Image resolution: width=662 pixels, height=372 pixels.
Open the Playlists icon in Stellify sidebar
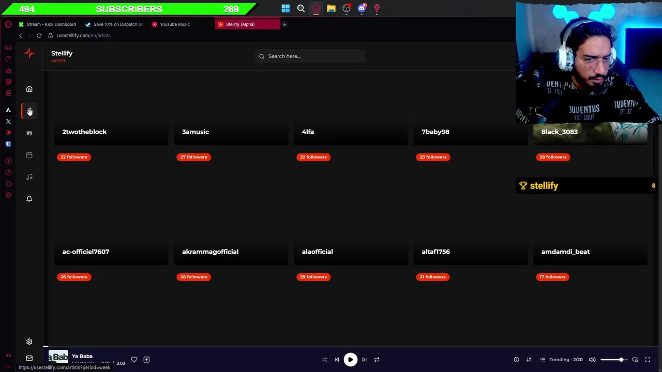[29, 133]
